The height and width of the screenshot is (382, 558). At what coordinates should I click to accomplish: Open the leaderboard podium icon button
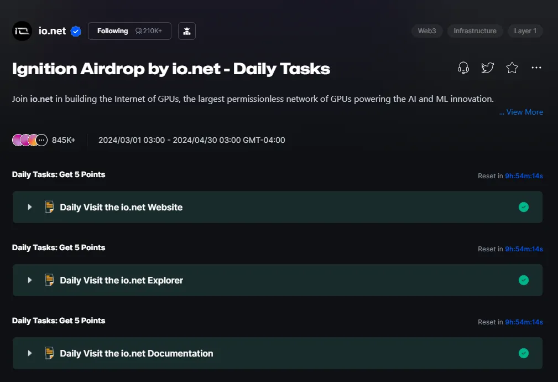point(187,31)
